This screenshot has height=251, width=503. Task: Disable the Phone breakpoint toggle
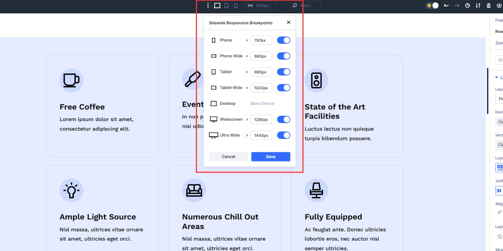coord(283,40)
